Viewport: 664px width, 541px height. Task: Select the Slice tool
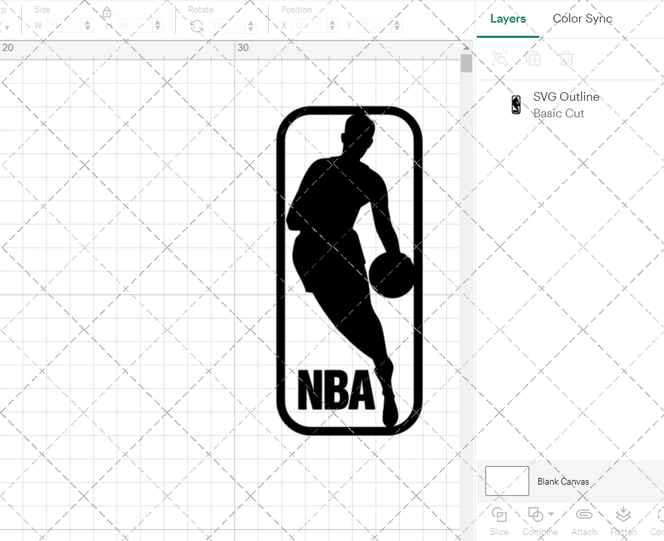click(499, 514)
